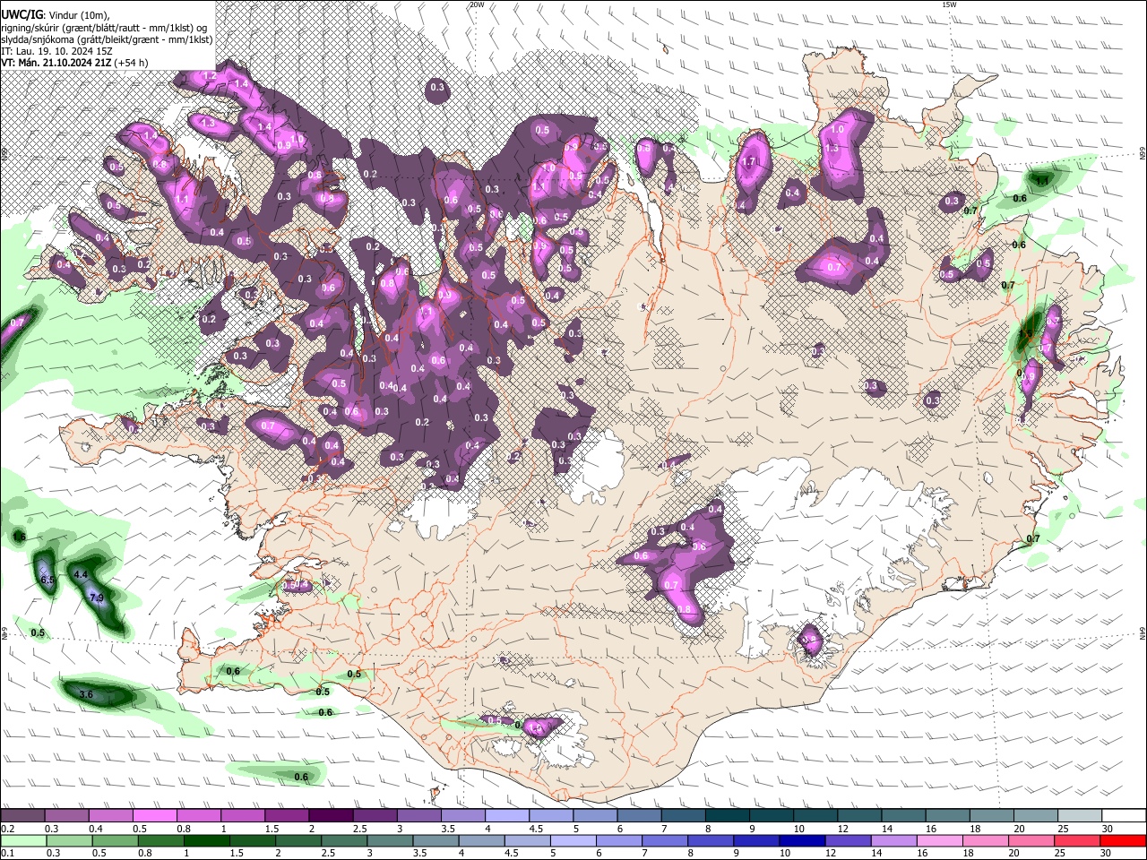1147x860 pixels.
Task: Click the "2.5" label under the upper scale
Action: click(360, 829)
